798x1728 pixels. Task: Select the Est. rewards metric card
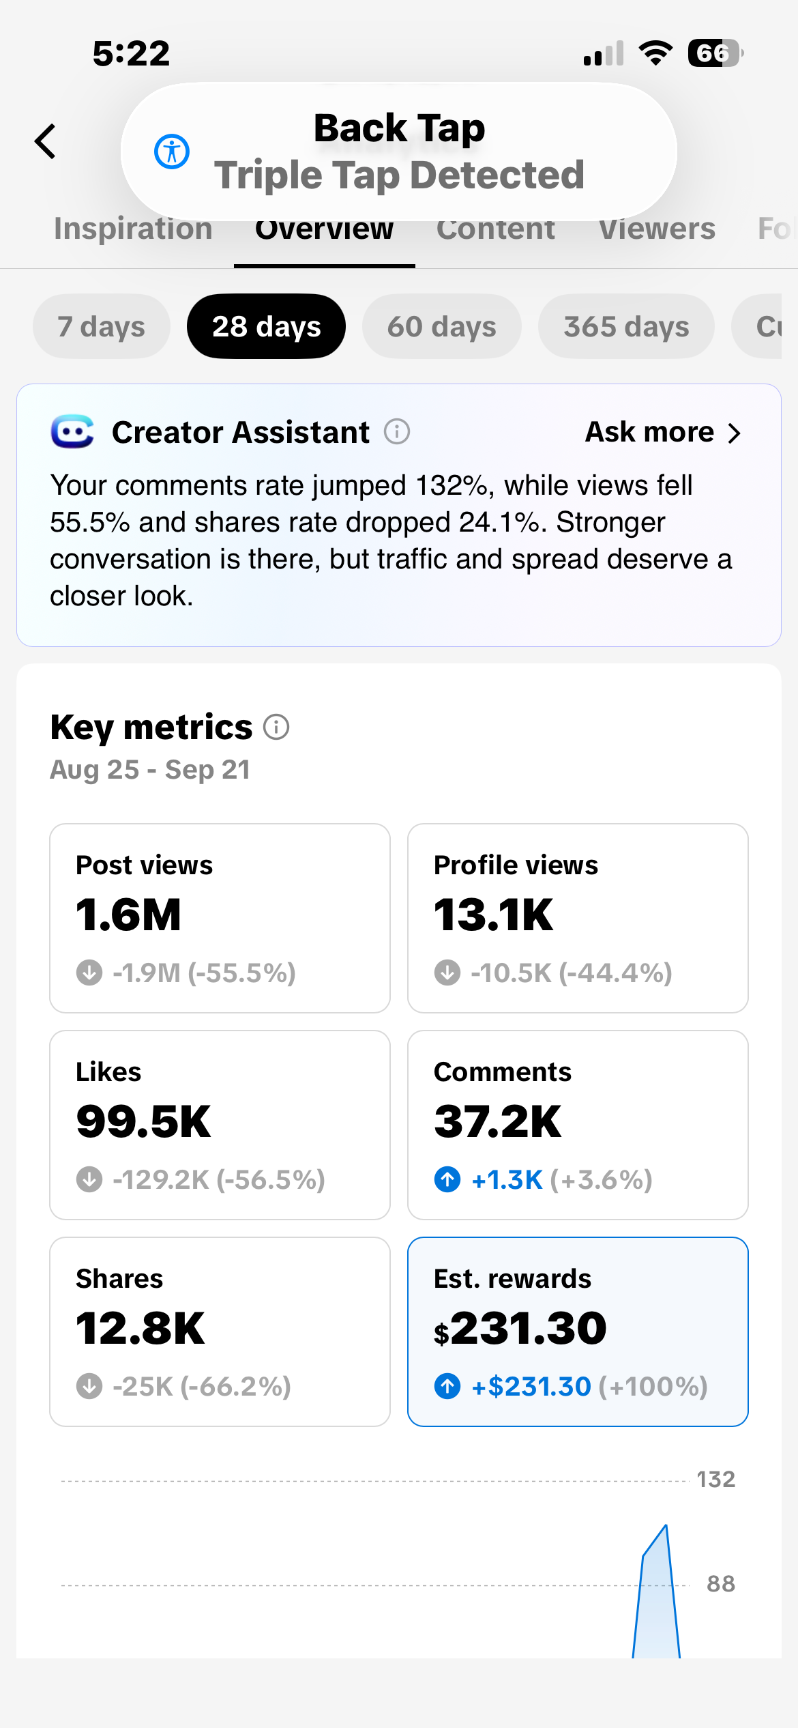[578, 1331]
